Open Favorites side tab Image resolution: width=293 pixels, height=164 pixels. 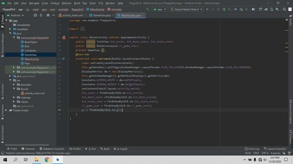[2, 112]
